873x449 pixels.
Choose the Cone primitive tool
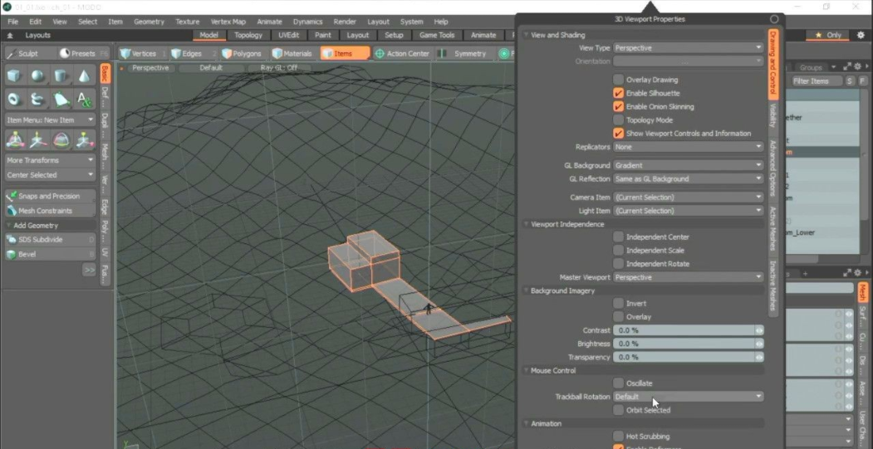coord(84,76)
